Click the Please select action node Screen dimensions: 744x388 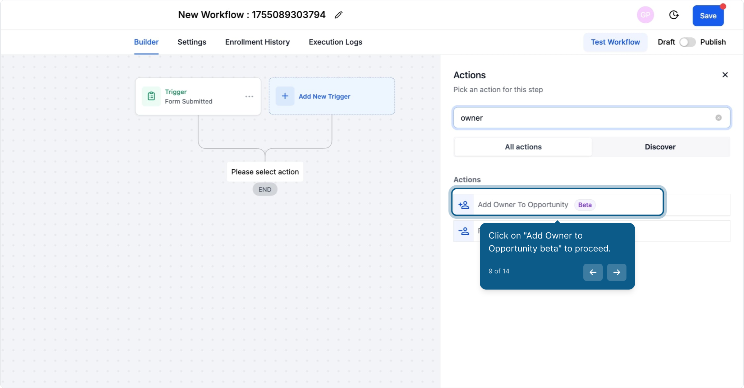tap(265, 172)
